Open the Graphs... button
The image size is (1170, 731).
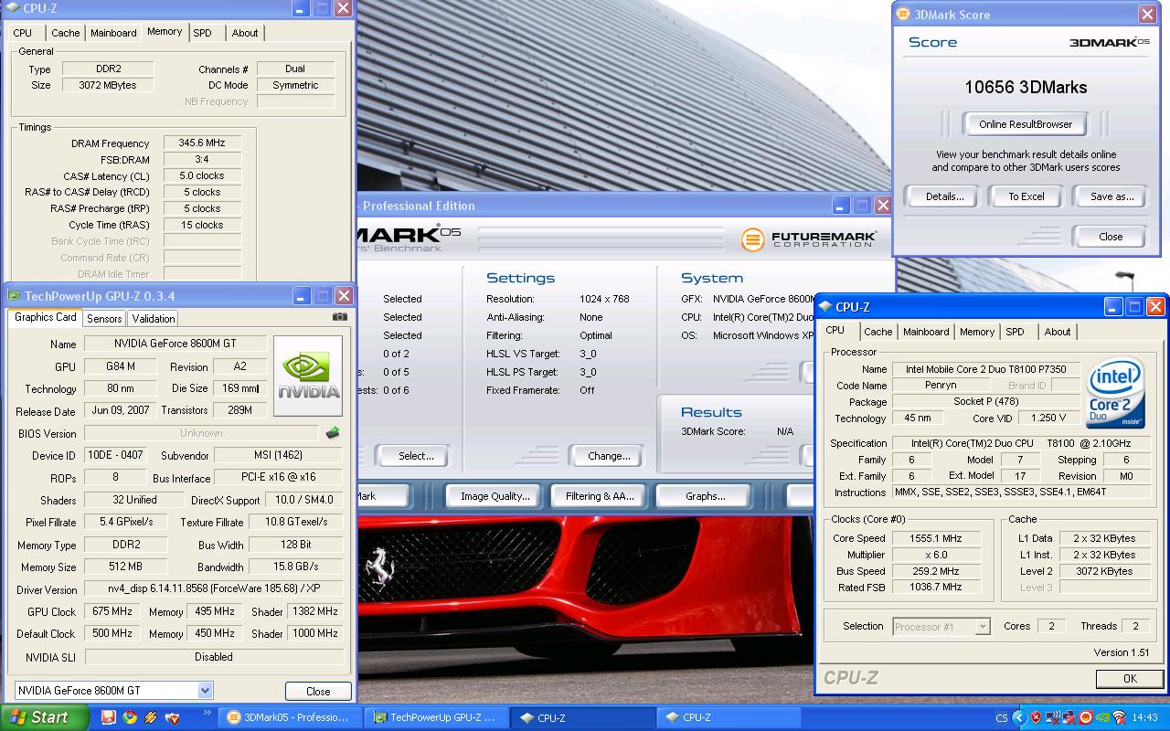pos(705,496)
